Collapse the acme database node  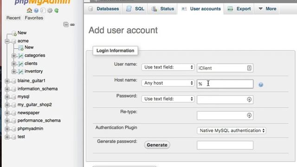7,41
